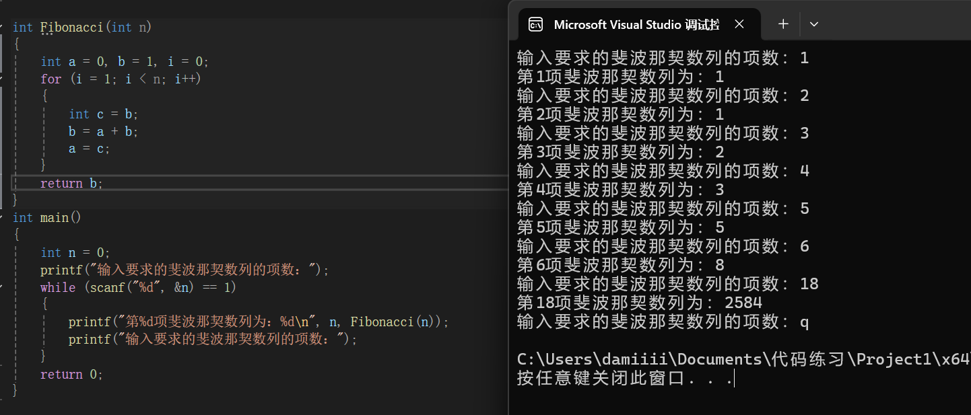971x415 pixels.
Task: Collapse the for loop code block
Action: click(2, 79)
